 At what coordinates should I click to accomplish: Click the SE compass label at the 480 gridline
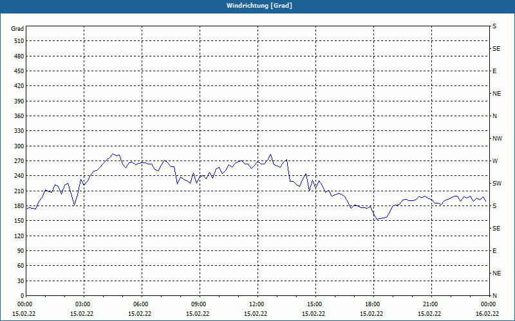496,49
